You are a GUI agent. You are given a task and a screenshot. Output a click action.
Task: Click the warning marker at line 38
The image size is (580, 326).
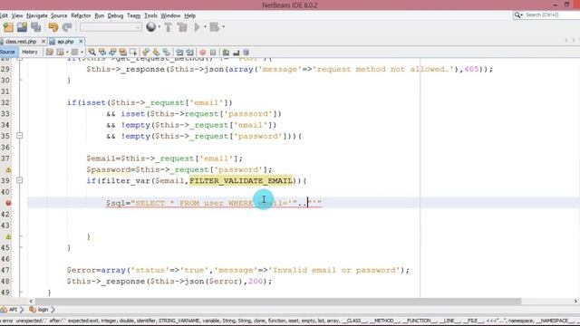point(8,169)
